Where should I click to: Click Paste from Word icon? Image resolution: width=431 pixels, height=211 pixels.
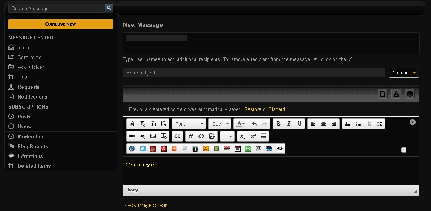pos(164,124)
